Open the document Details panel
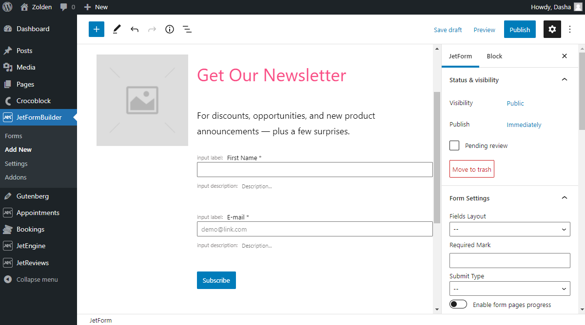This screenshot has width=585, height=325. point(169,29)
